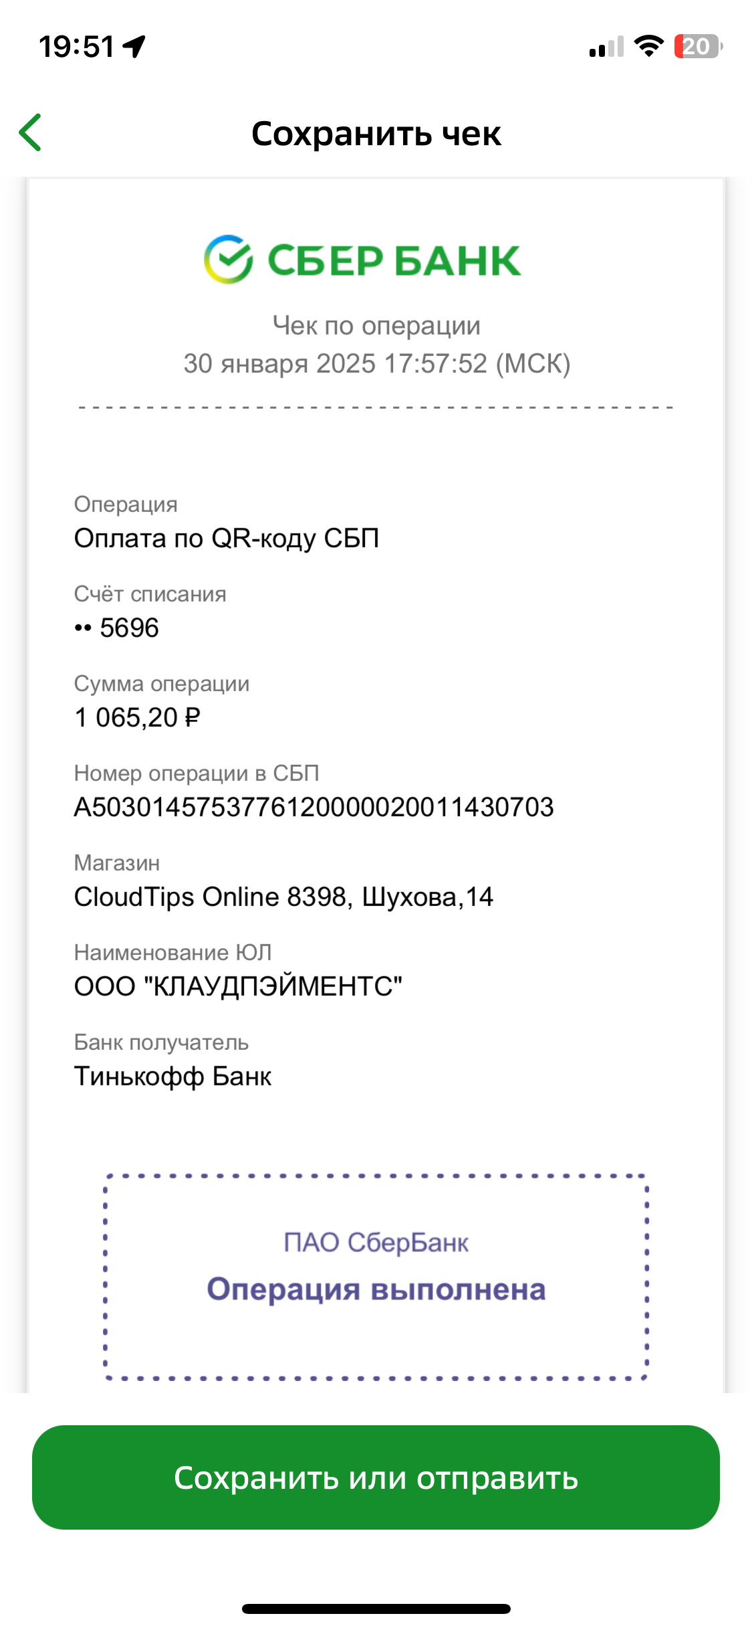Tap the ООО "КЛАУДПЭЙМЕНТС" legal entity name
Image resolution: width=752 pixels, height=1630 pixels.
(238, 986)
